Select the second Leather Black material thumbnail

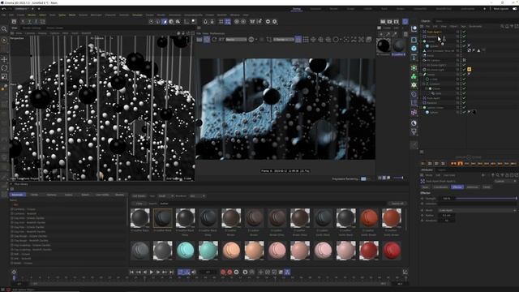(x=162, y=218)
